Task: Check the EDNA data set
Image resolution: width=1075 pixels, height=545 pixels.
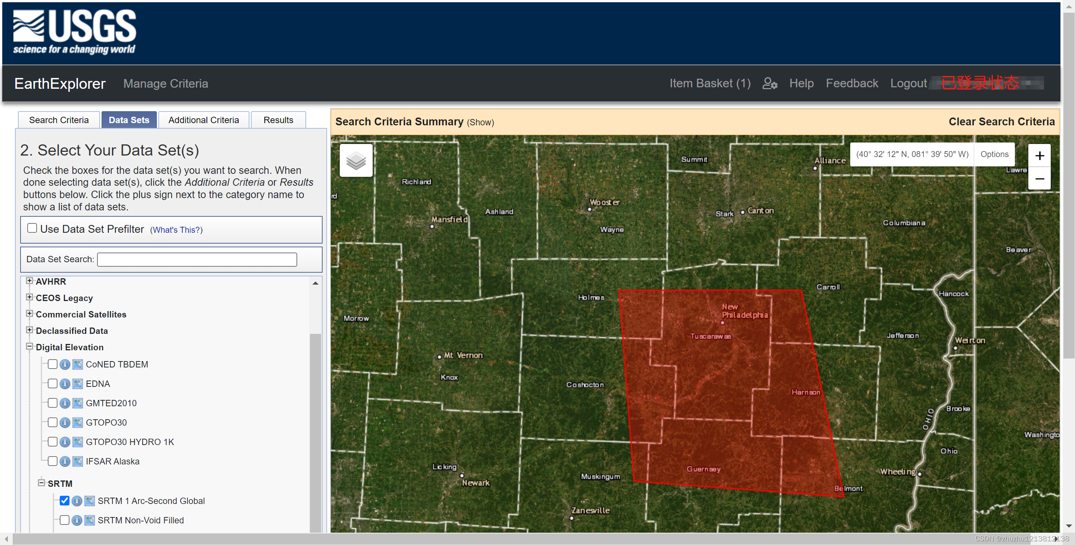Action: click(53, 383)
